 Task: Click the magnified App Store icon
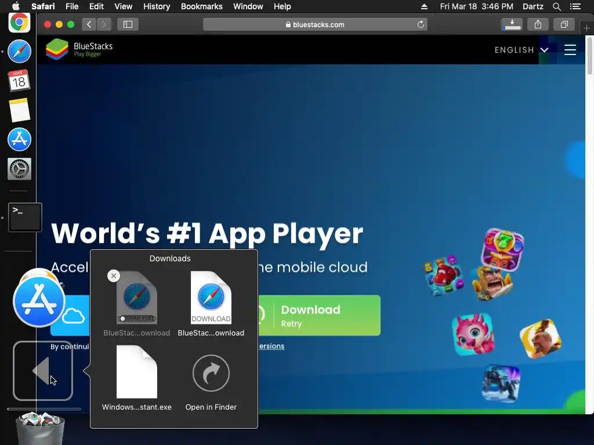39,301
